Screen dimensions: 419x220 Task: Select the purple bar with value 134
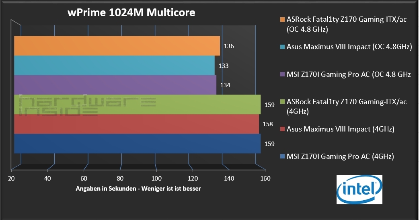(x=115, y=85)
